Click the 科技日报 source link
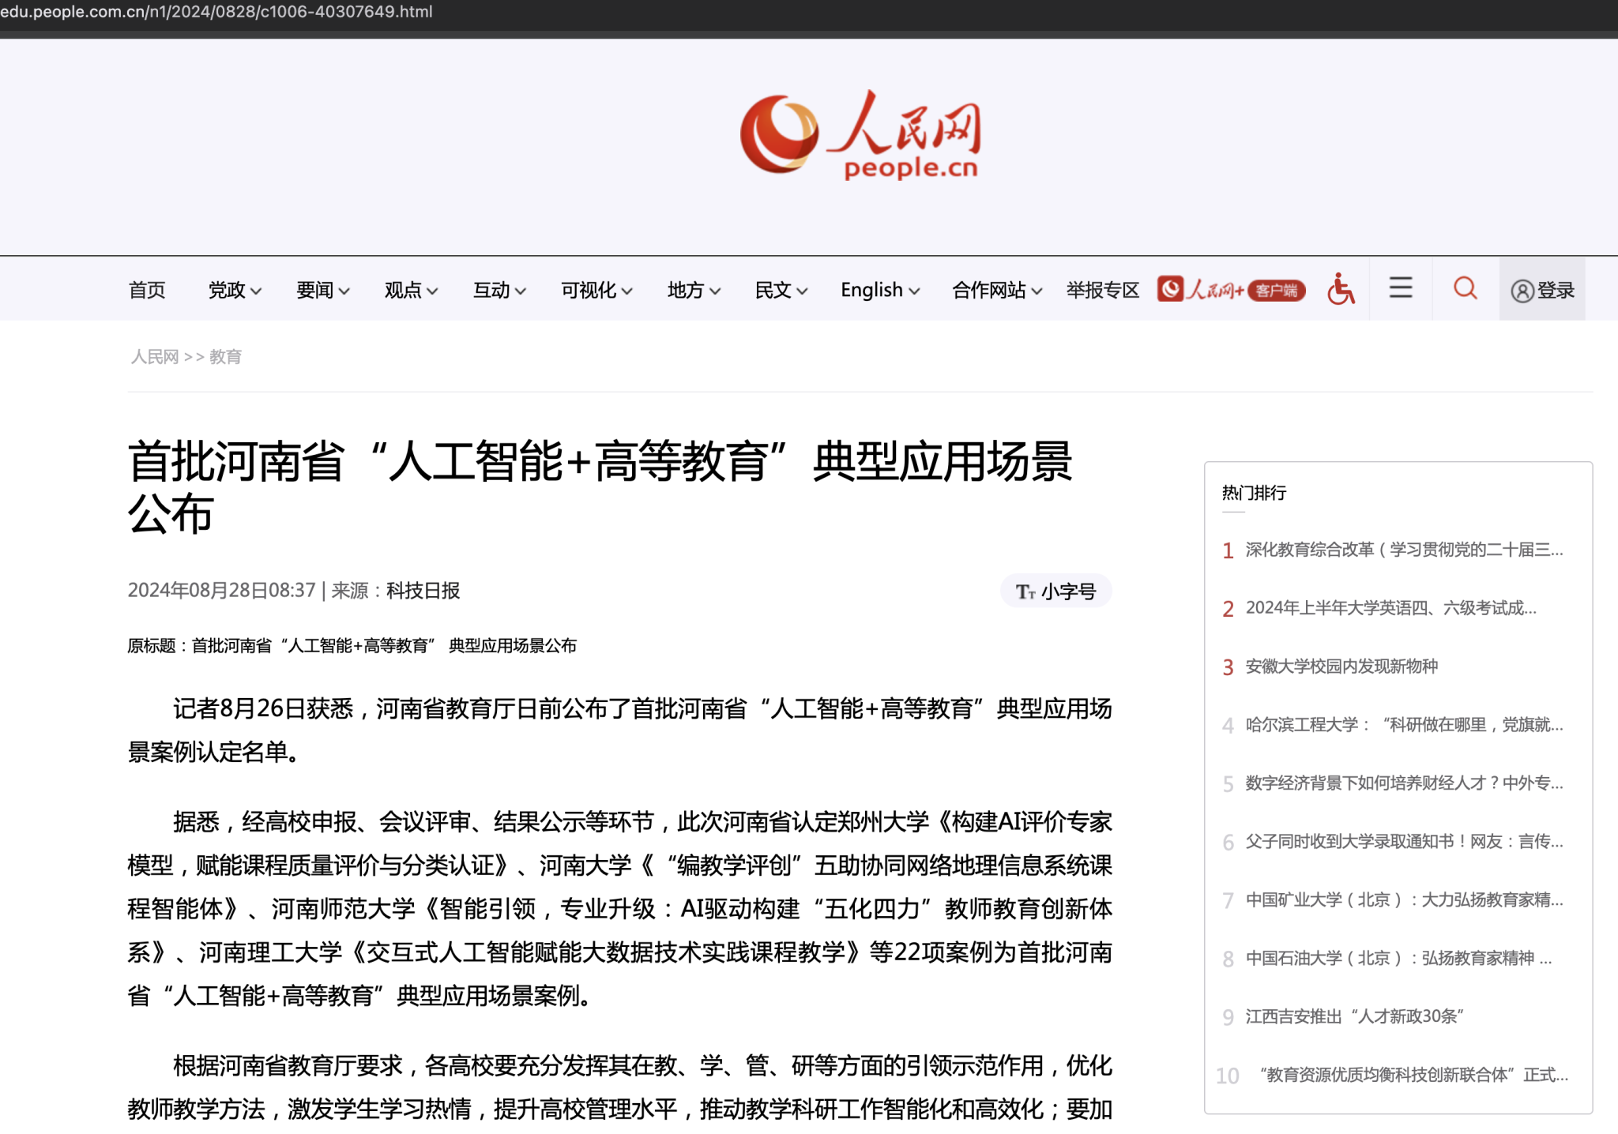This screenshot has width=1618, height=1134. tap(423, 591)
